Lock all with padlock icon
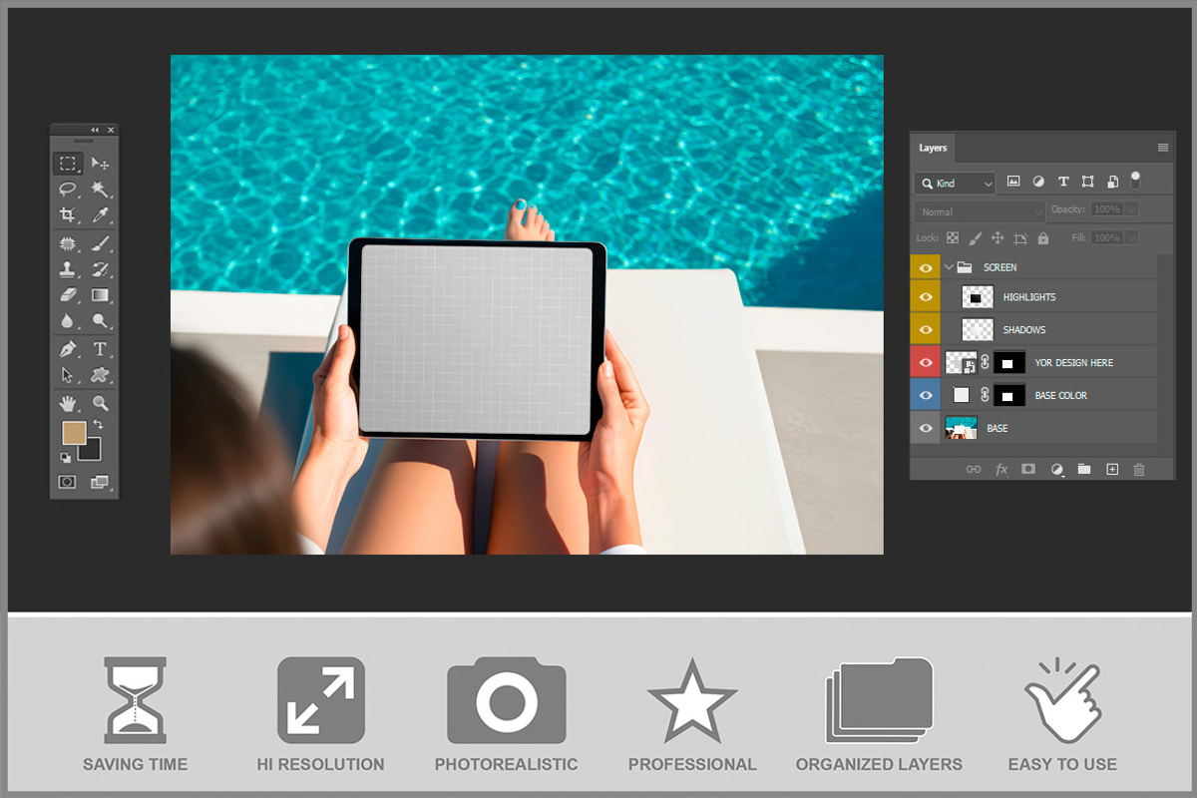The height and width of the screenshot is (798, 1197). 1043,238
